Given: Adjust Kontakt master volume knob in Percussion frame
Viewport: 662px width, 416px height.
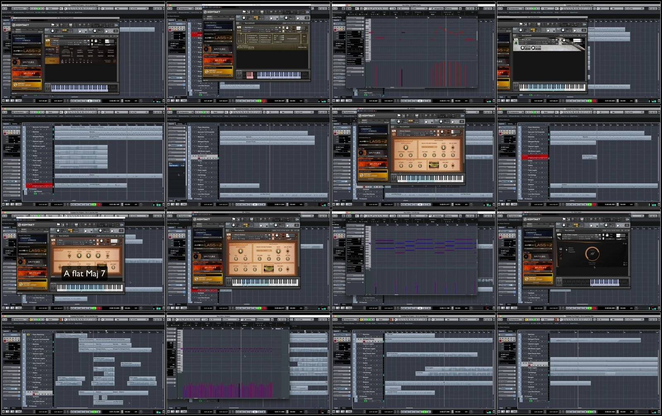Looking at the screenshot, I should click(244, 18).
